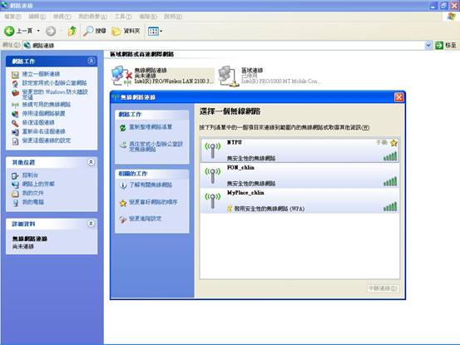The width and height of the screenshot is (460, 345).
Task: Open the Views dropdown in toolbar
Action: click(x=155, y=31)
